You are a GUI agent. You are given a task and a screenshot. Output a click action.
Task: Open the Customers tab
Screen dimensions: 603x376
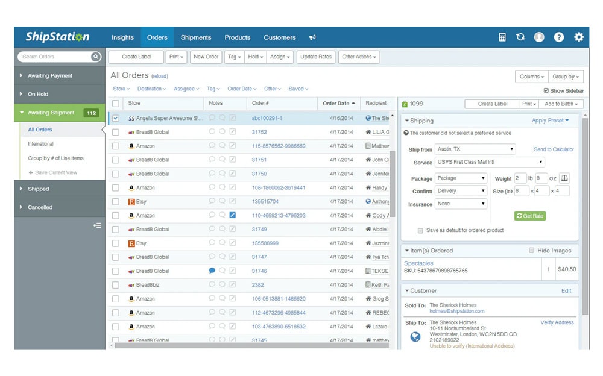coord(280,37)
